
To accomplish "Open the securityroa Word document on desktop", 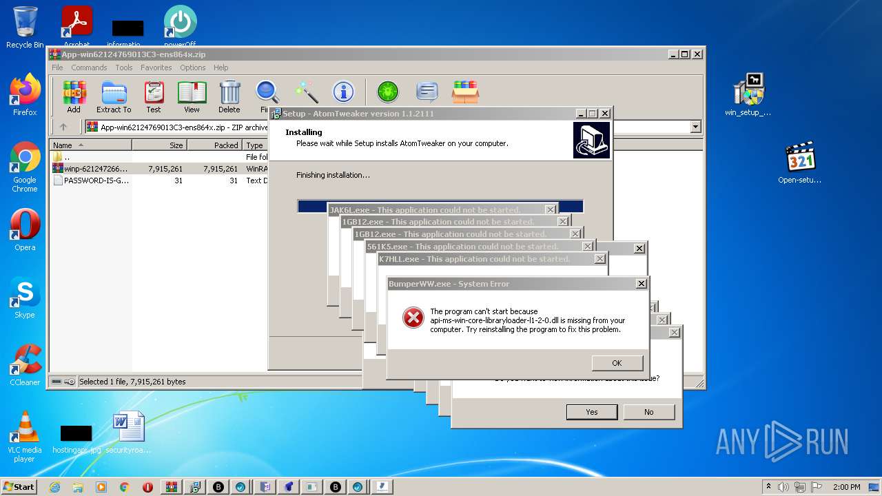I will 128,433.
